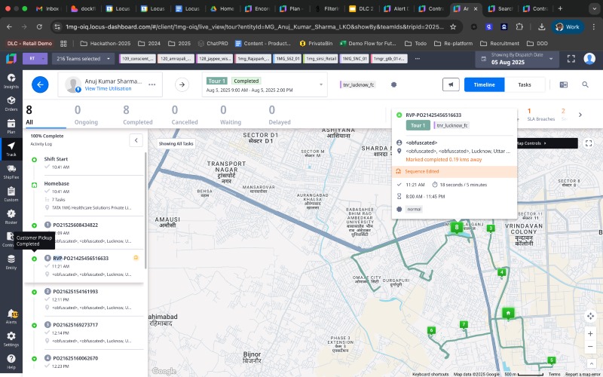Click the search magnifier icon near Tasks
Screen dimensions: 603x377
coord(584,85)
